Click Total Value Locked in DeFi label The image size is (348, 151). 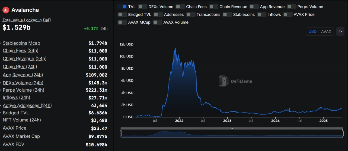point(27,20)
